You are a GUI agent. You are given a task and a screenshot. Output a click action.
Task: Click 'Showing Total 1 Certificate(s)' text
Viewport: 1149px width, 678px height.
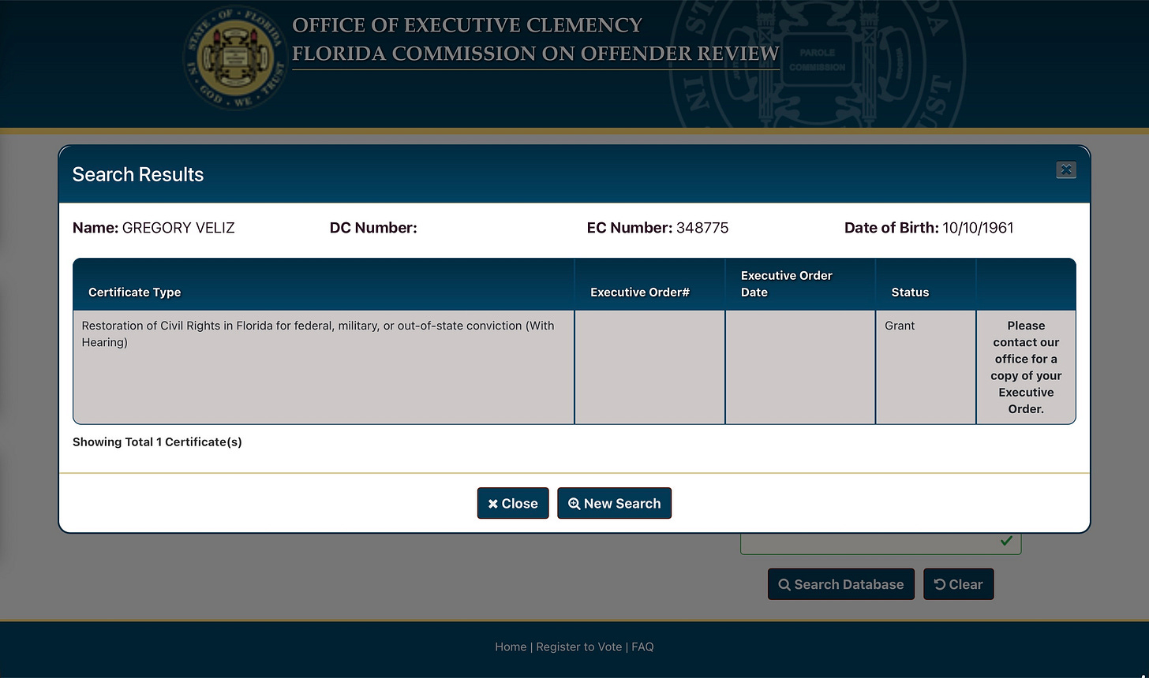pos(157,441)
